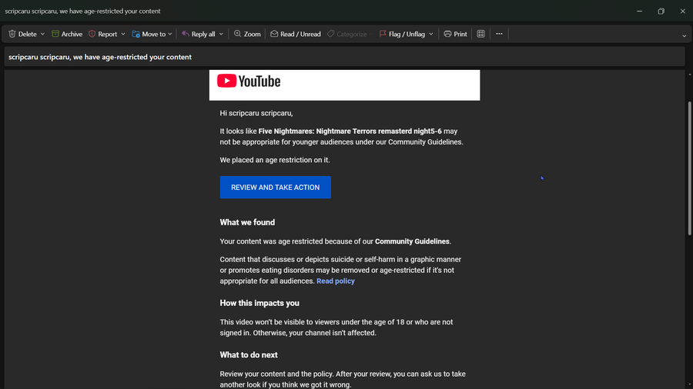693x389 pixels.
Task: Open the Flag / Unflag dropdown arrow
Action: coord(431,34)
